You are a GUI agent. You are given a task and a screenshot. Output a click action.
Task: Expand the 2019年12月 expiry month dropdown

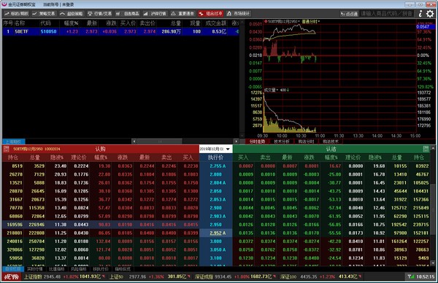(x=215, y=149)
